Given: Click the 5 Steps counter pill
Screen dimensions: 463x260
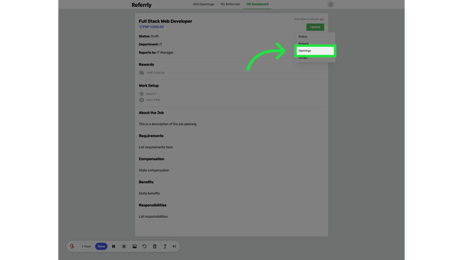Looking at the screenshot, I should click(x=86, y=246).
